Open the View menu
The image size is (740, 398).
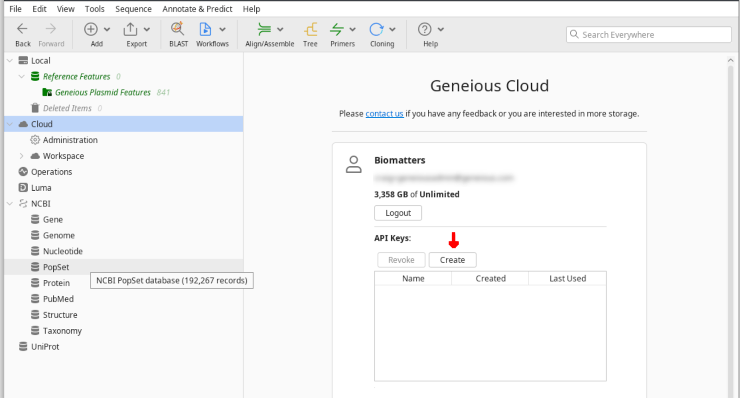[66, 9]
